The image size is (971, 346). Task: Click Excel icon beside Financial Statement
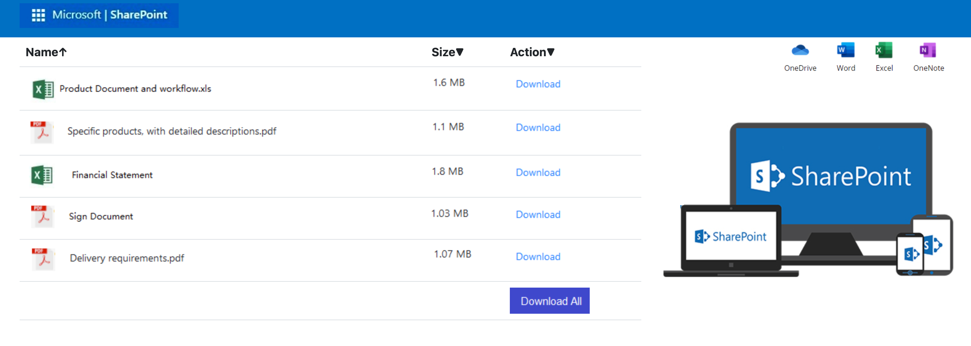(x=42, y=176)
